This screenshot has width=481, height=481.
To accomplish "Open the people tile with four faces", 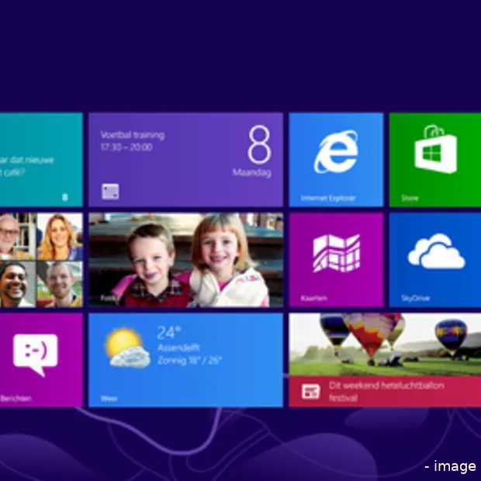I will pos(41,260).
